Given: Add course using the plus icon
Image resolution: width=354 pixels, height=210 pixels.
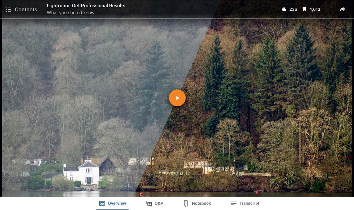Looking at the screenshot, I should [x=331, y=9].
